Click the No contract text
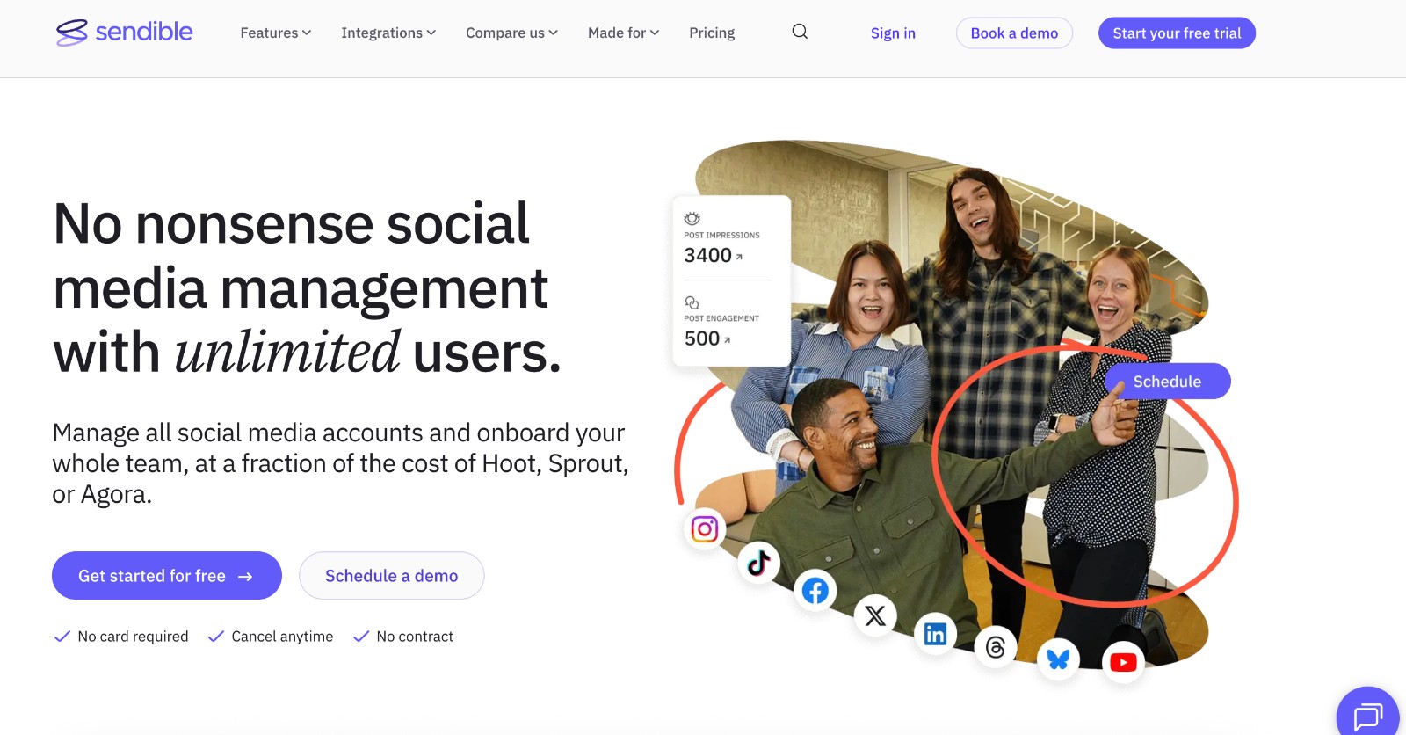This screenshot has height=735, width=1406. click(415, 637)
